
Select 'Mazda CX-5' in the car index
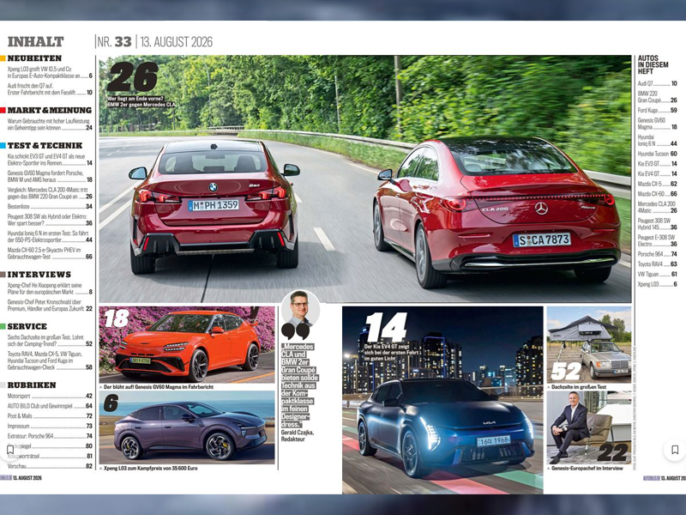point(657,184)
